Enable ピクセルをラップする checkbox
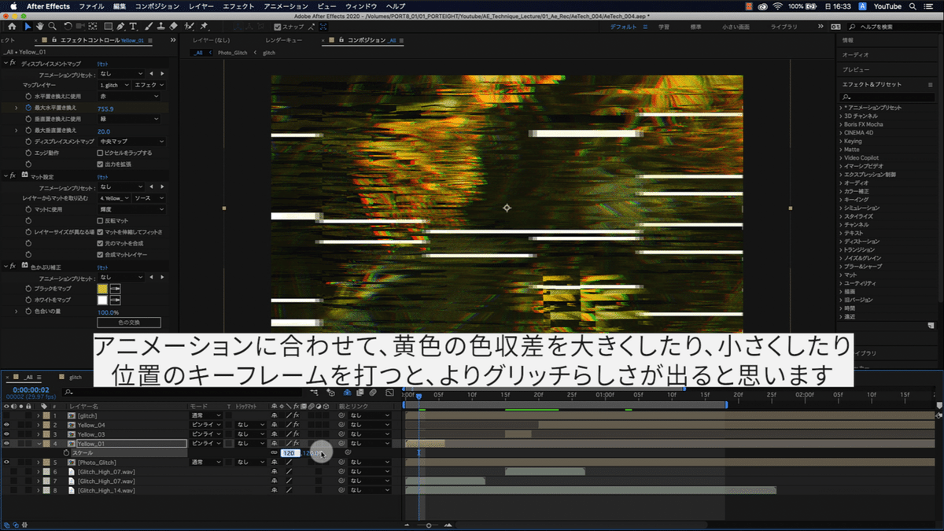This screenshot has height=531, width=944. 100,153
